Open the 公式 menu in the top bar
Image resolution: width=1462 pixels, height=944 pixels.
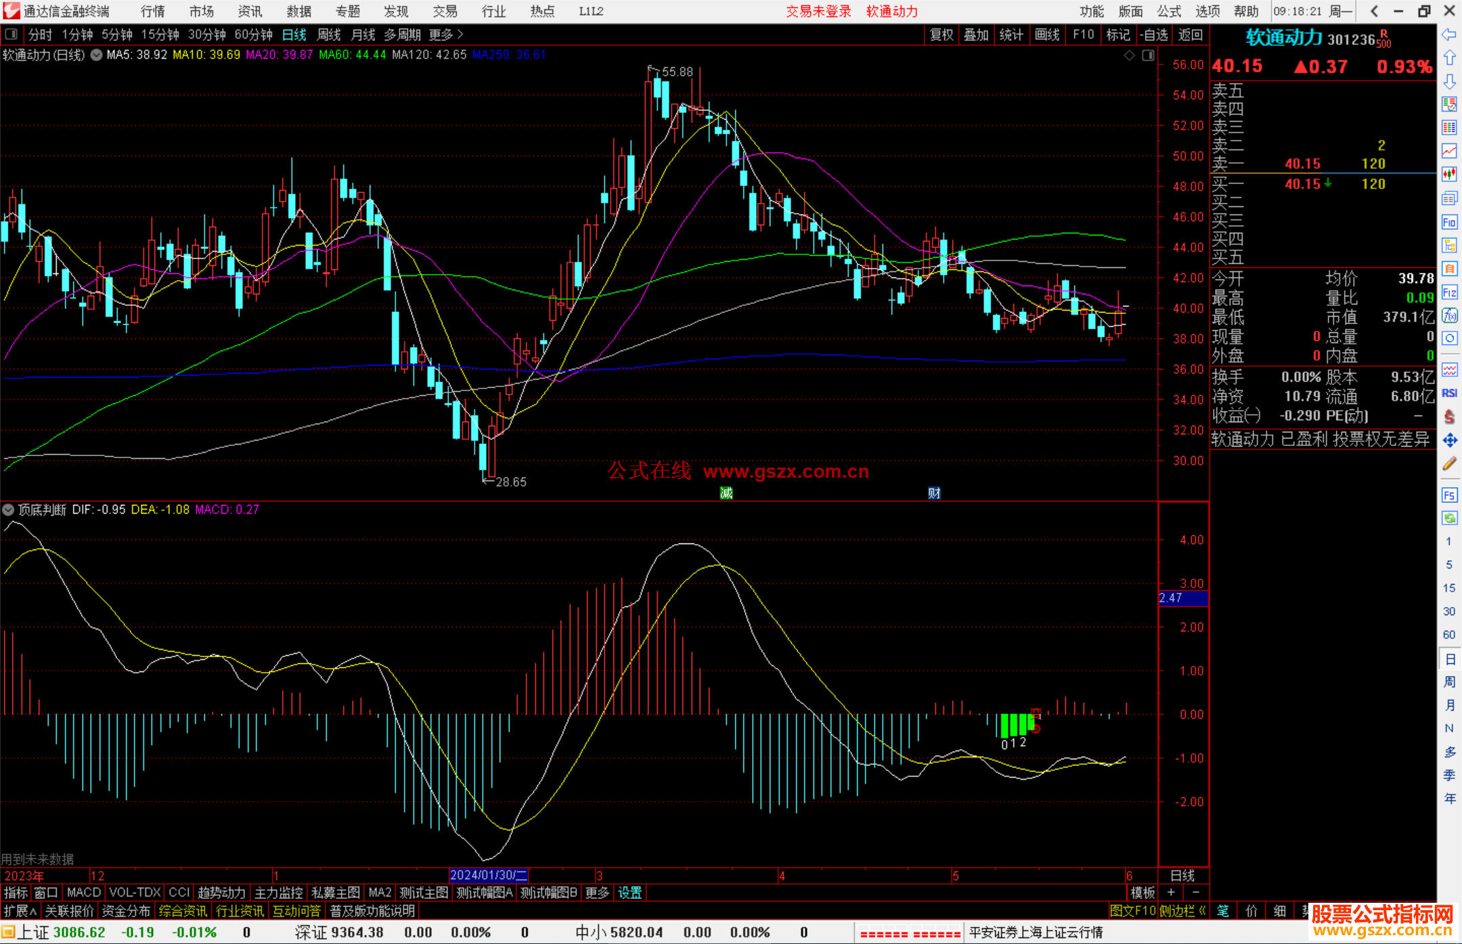coord(1169,12)
